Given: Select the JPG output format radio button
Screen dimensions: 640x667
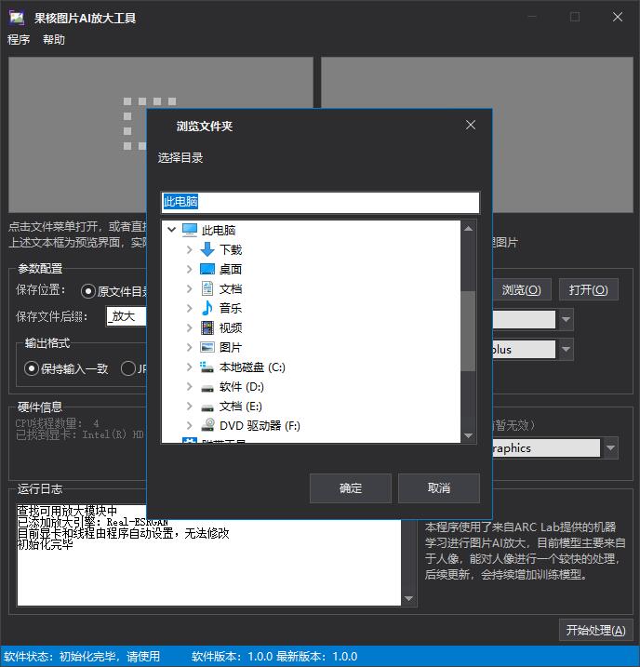Looking at the screenshot, I should 128,368.
